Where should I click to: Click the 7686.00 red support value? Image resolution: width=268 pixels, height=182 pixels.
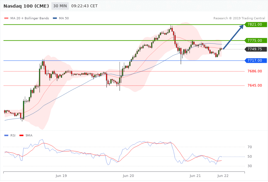(x=255, y=71)
